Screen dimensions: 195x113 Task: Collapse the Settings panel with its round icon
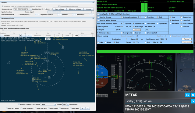coord(93,2)
